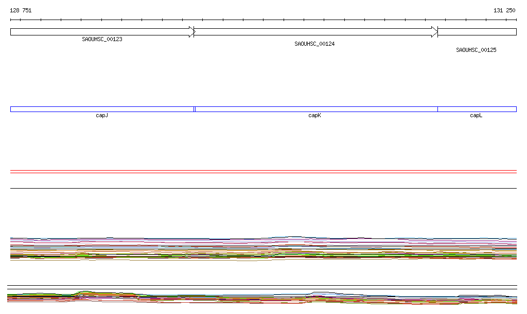Screen dimensions: 527x314
Task: Select the red horizontal track line
Action: tap(263, 173)
